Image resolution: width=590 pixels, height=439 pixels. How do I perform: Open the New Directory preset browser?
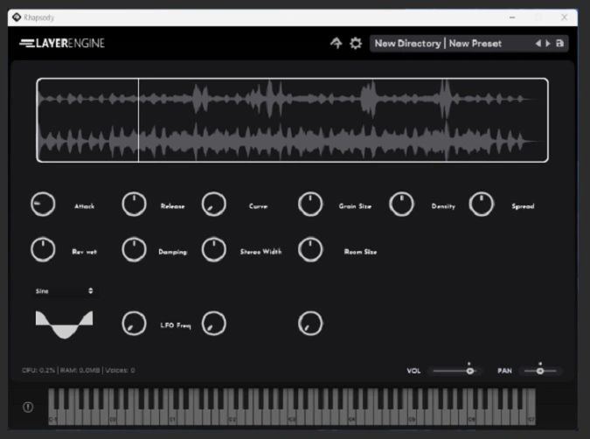coord(407,43)
